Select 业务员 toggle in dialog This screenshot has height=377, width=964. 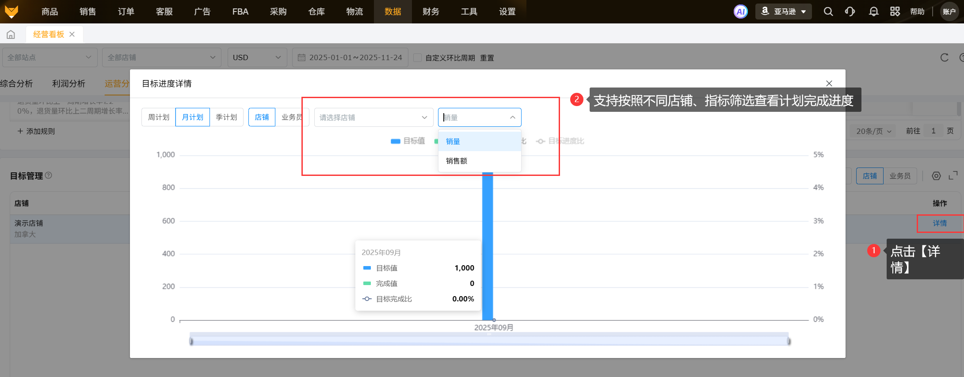pos(292,117)
